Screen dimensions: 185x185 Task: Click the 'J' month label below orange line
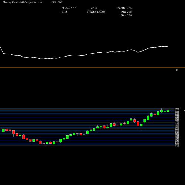pyautogui.click(x=177, y=70)
